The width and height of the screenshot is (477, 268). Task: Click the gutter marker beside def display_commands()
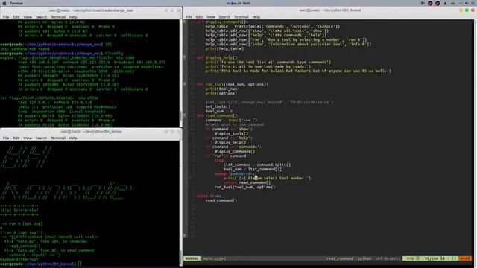[185, 22]
